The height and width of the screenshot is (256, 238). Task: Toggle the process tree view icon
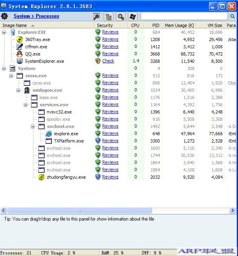pos(109,17)
